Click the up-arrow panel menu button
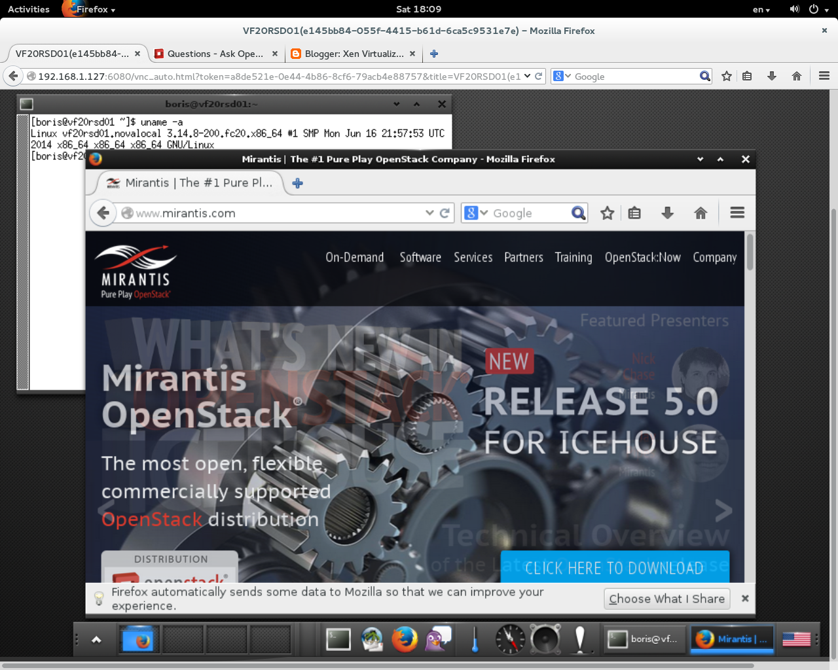The width and height of the screenshot is (838, 670). click(x=96, y=639)
